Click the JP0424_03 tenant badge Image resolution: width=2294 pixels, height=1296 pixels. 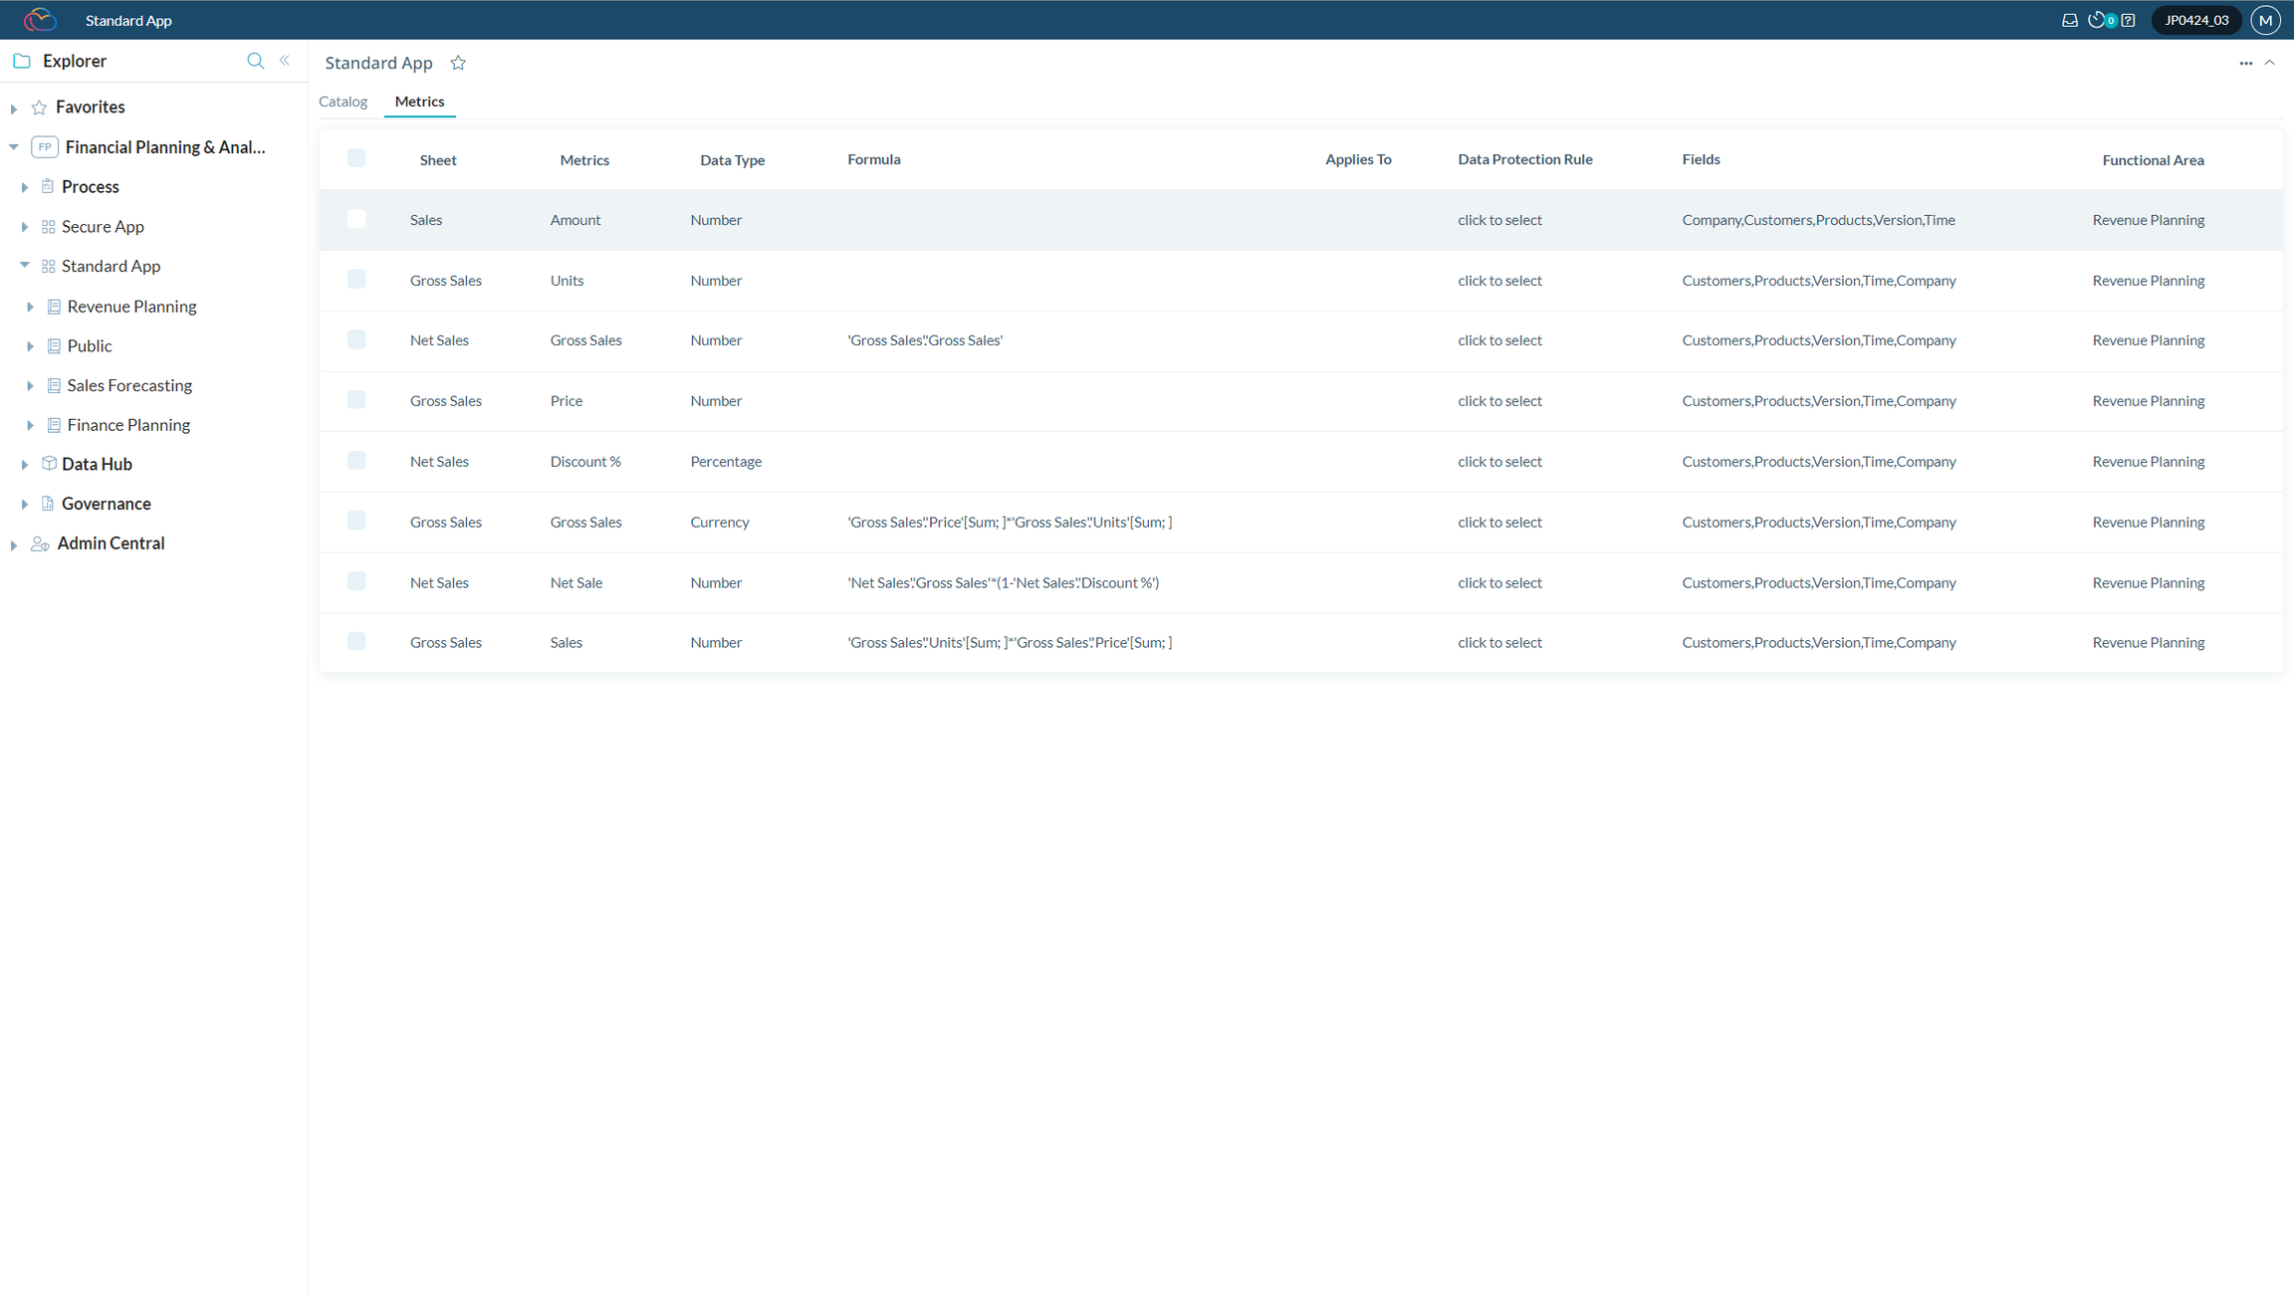click(x=2196, y=19)
